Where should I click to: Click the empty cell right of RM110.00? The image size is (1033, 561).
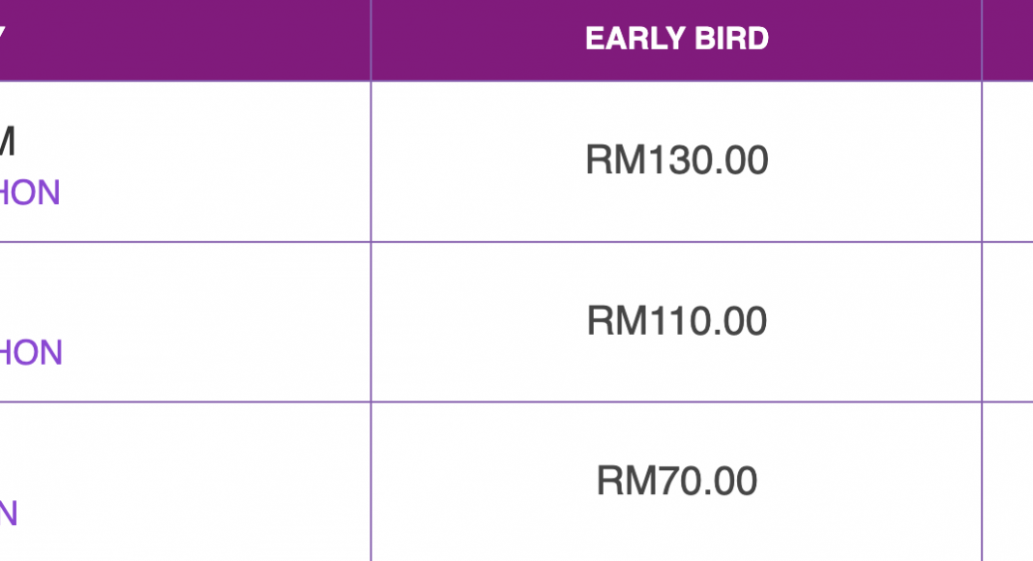[x=1007, y=321]
